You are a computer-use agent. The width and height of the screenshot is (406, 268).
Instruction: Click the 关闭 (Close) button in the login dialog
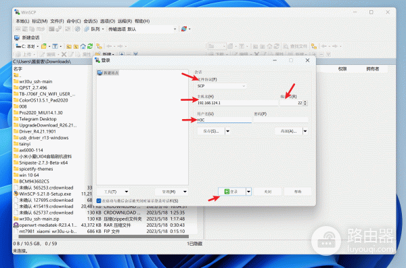tap(267, 192)
